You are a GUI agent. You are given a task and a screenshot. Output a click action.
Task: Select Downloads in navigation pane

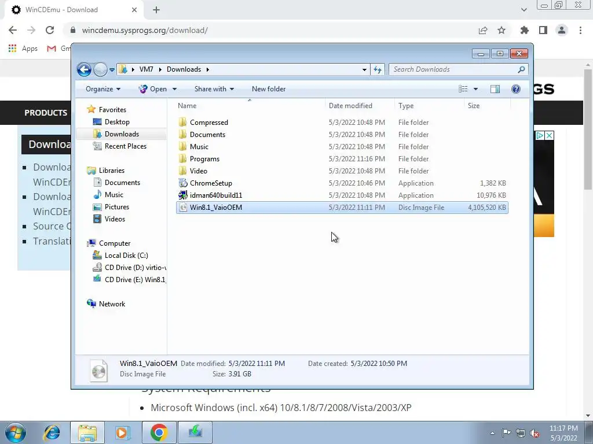click(x=122, y=134)
